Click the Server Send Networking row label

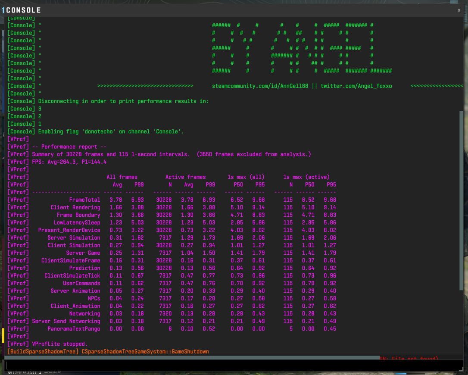pyautogui.click(x=66, y=321)
